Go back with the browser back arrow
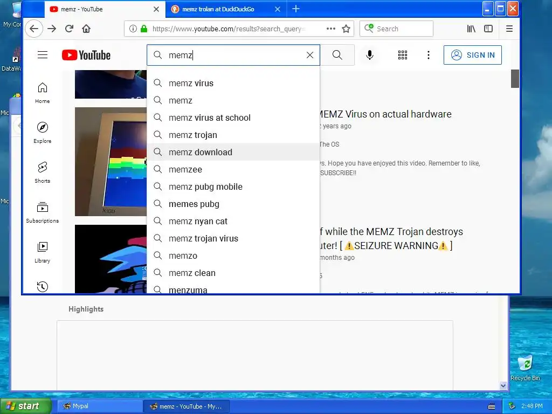 [34, 29]
